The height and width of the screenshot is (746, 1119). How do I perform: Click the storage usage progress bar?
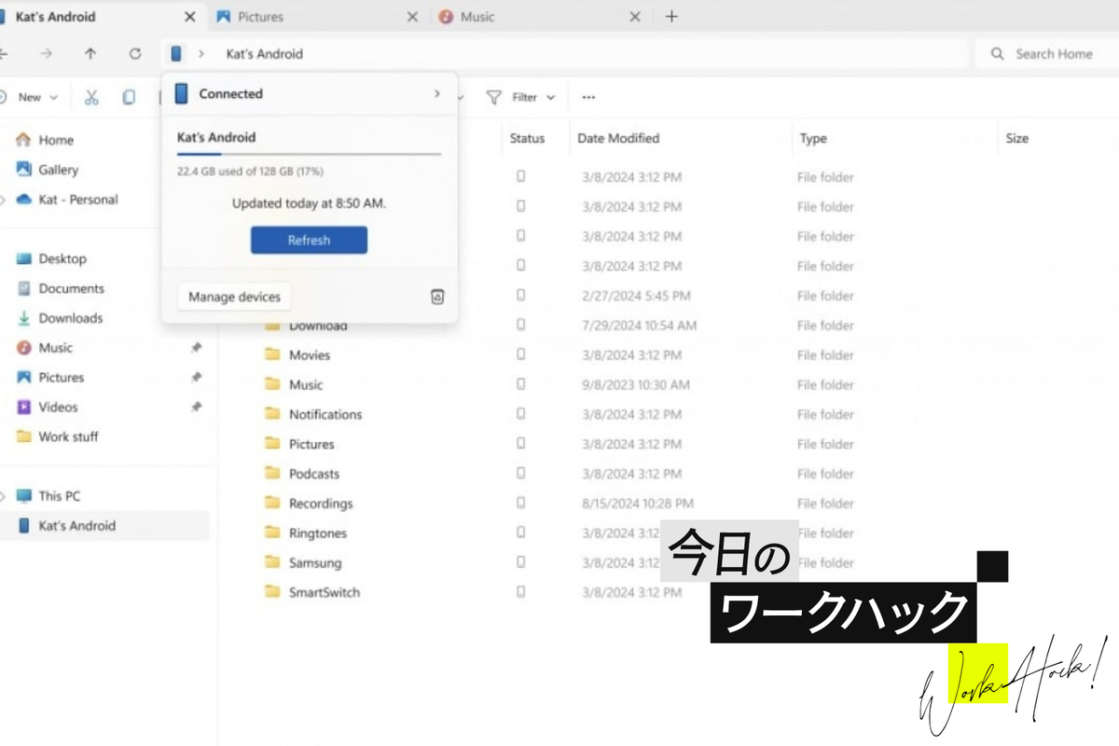point(309,154)
